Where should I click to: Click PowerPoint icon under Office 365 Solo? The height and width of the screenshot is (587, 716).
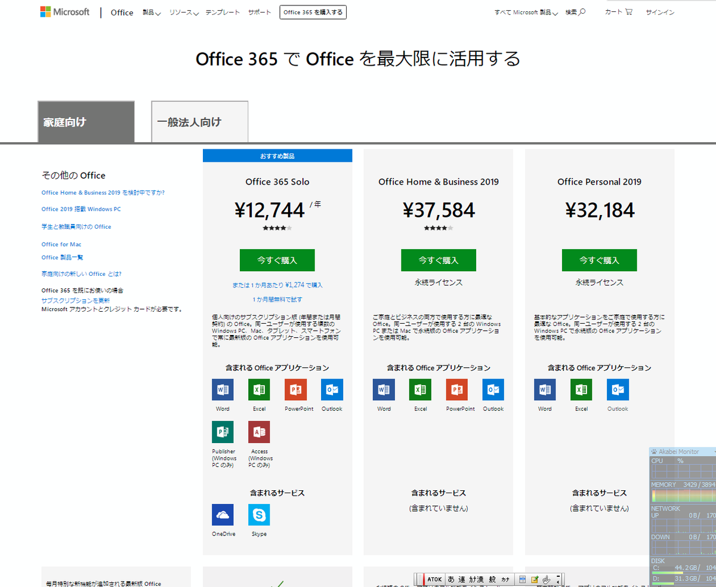295,389
